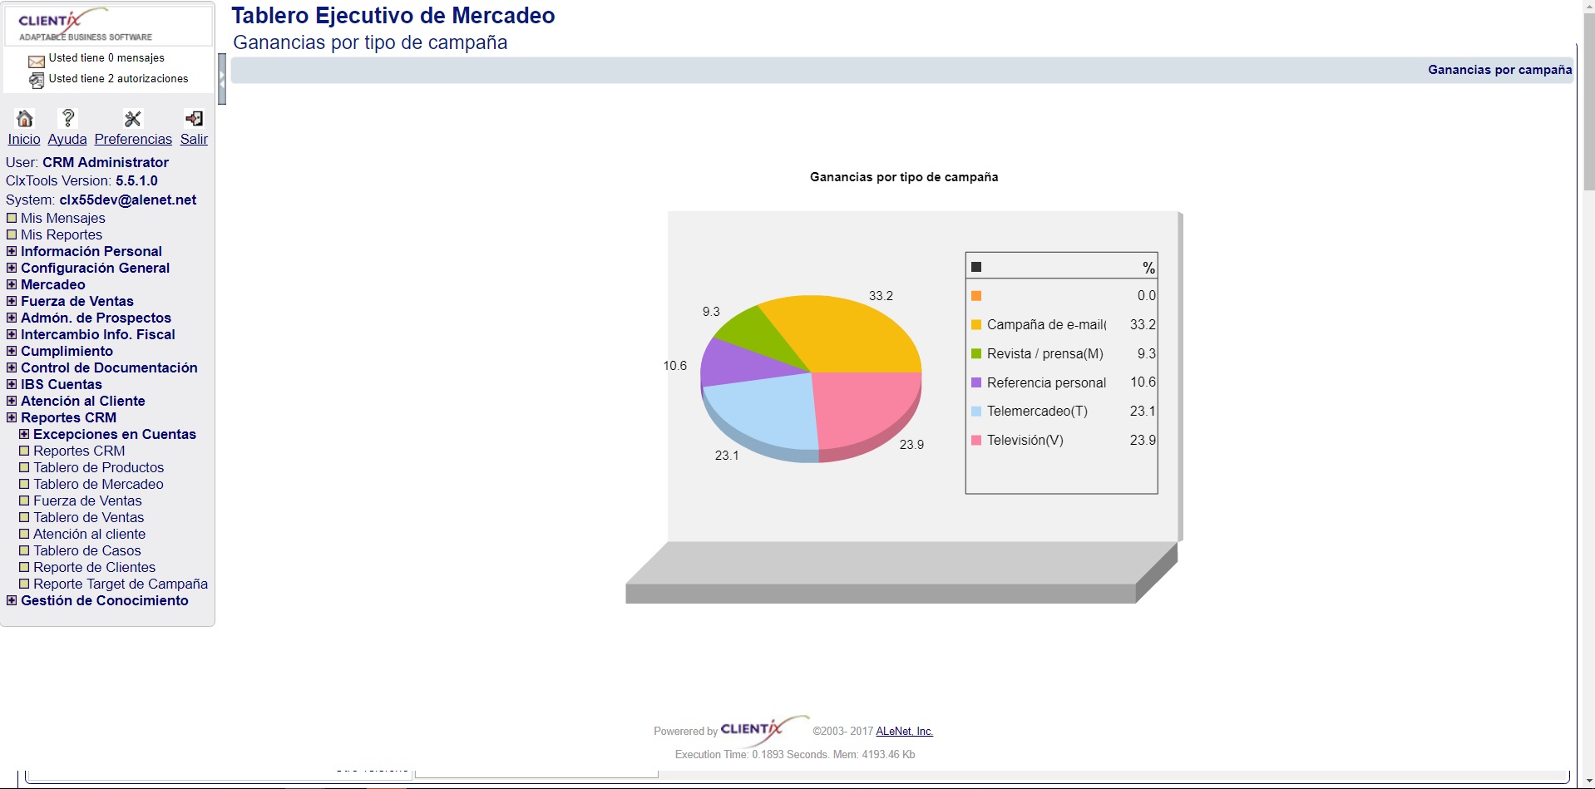The image size is (1595, 789).
Task: Click the Salir exit icon
Action: pyautogui.click(x=194, y=119)
